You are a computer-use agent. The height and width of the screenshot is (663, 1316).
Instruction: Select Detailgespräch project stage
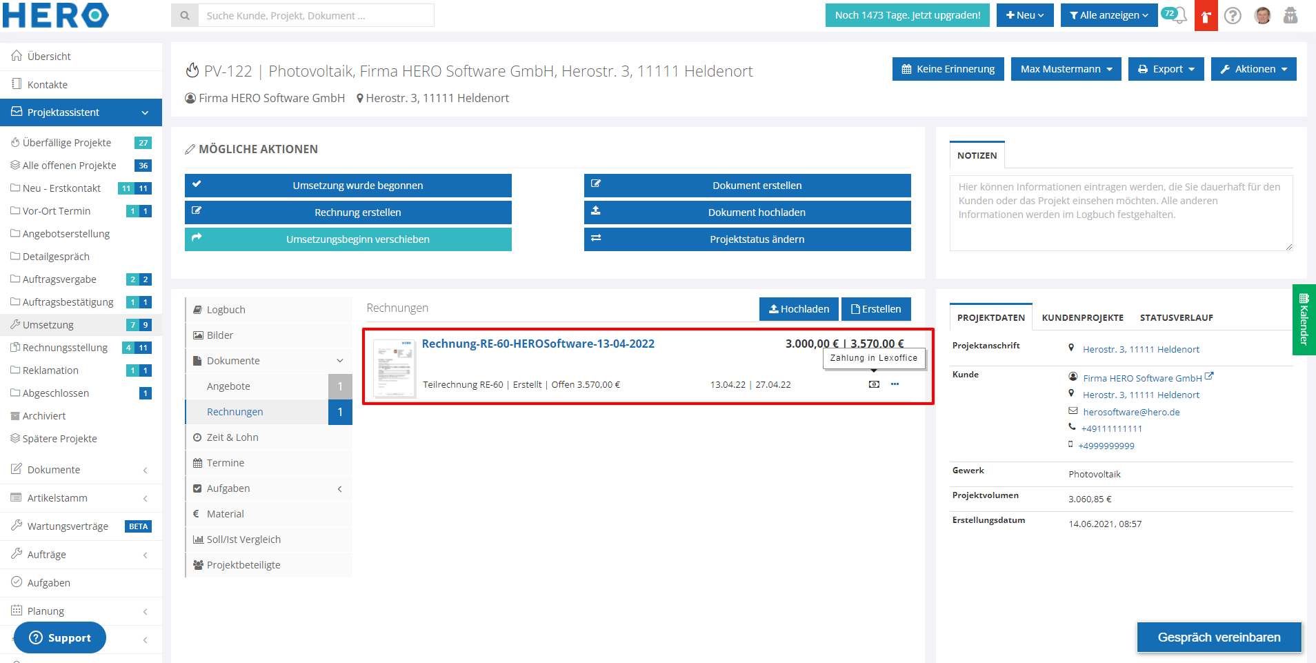[x=81, y=257]
